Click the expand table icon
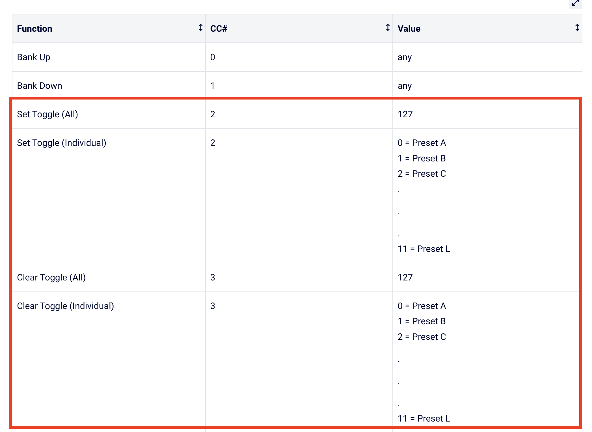This screenshot has height=432, width=592. tap(575, 4)
